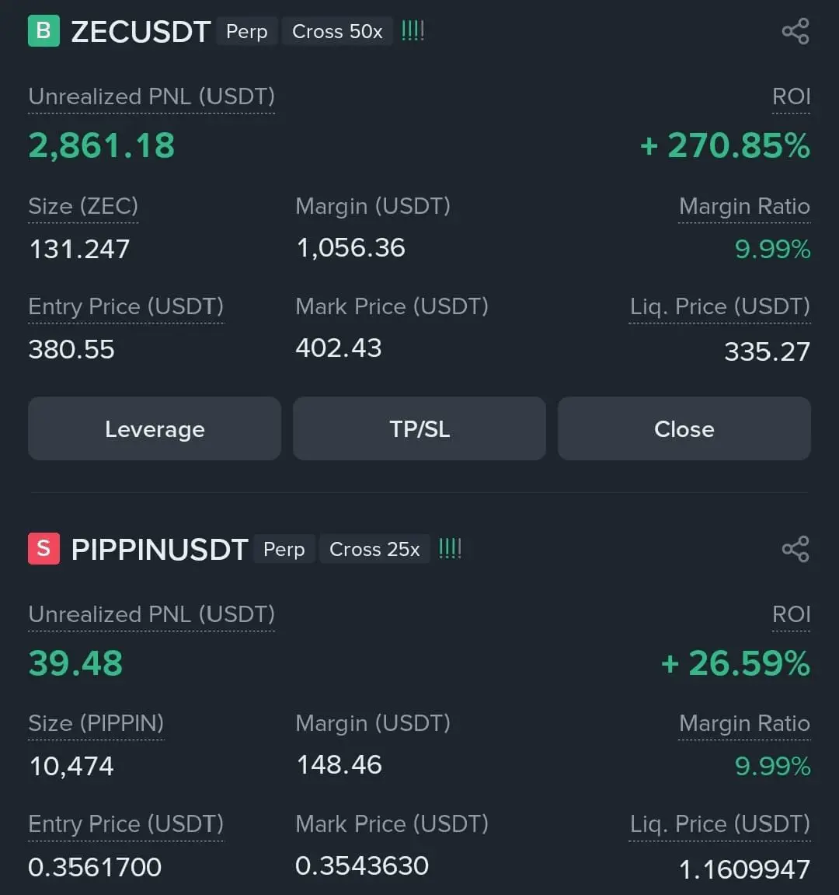Share the PIPPINUSDT position
839x895 pixels.
(795, 548)
